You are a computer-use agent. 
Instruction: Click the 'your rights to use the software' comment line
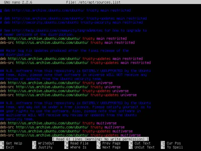(70, 111)
